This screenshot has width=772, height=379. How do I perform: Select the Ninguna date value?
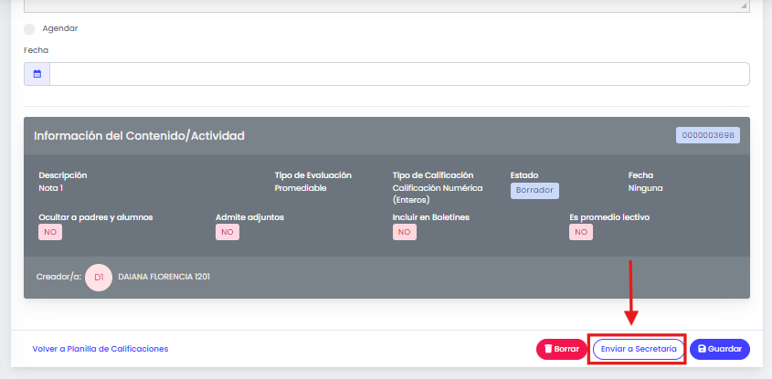pos(646,188)
